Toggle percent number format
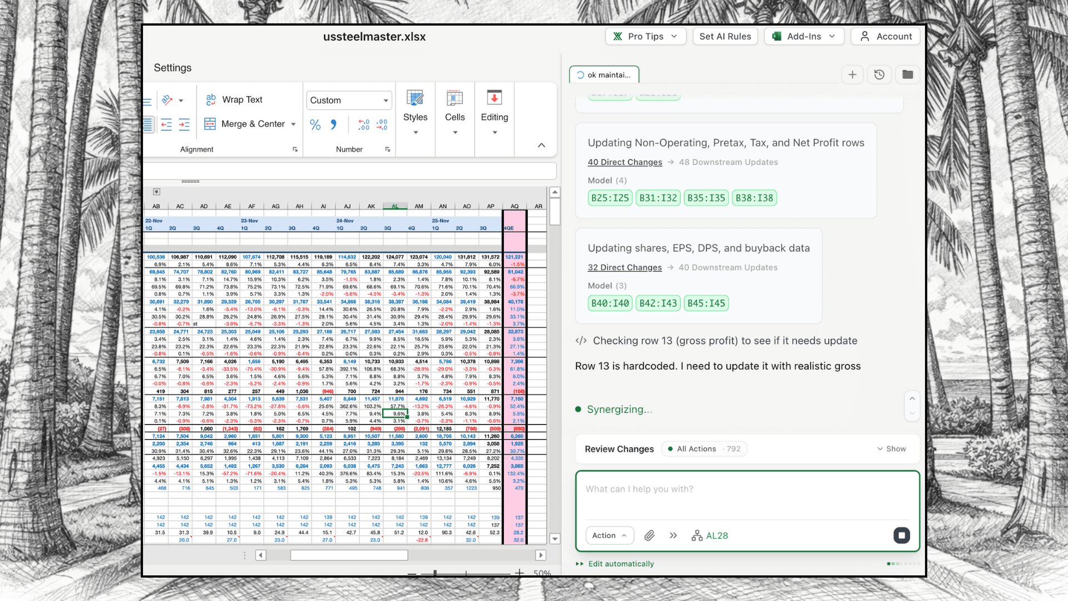 tap(315, 125)
